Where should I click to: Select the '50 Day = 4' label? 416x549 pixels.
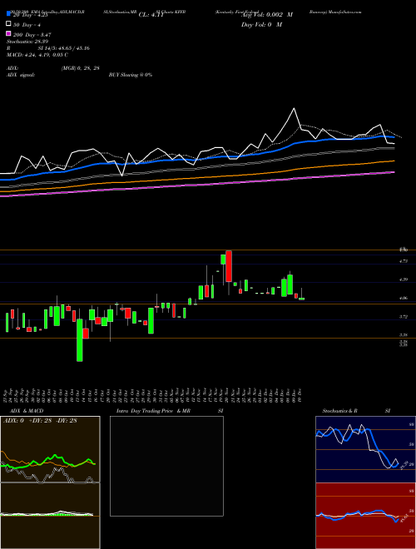click(x=27, y=24)
